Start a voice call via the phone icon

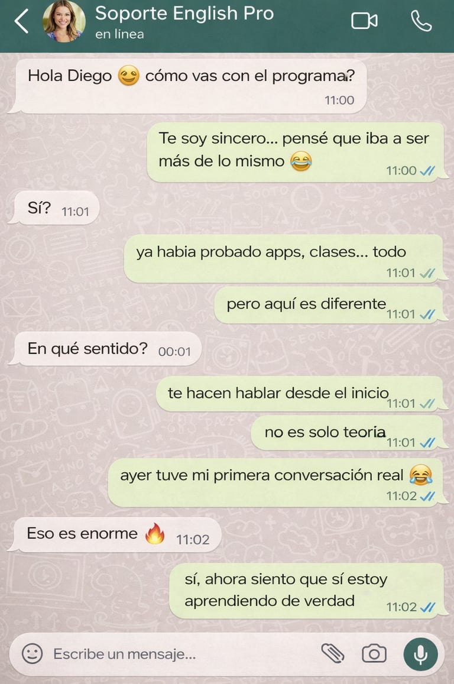421,21
